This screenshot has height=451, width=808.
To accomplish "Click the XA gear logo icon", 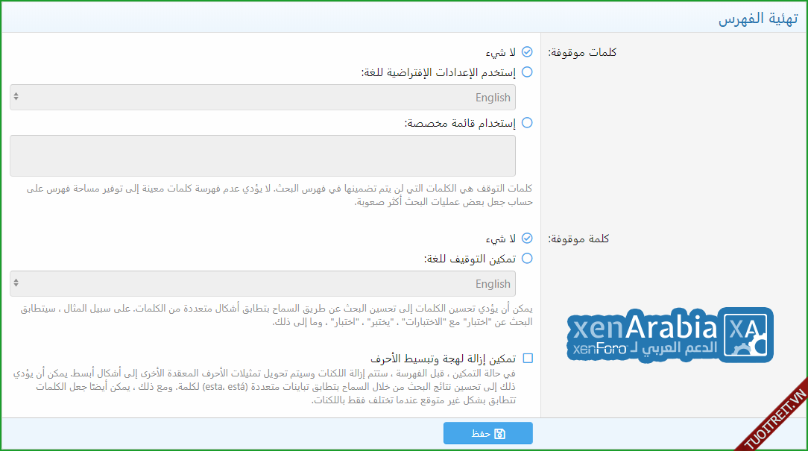I will 748,335.
